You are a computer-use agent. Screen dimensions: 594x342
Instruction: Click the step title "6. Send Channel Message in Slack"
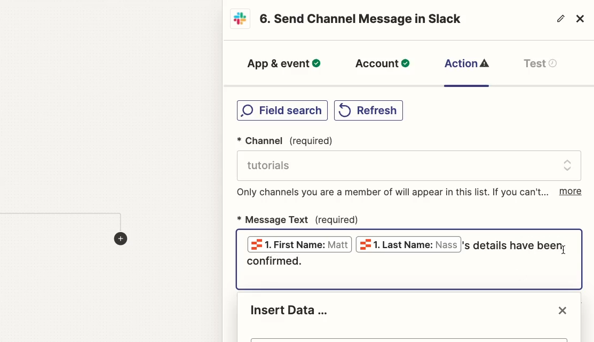[x=360, y=19]
